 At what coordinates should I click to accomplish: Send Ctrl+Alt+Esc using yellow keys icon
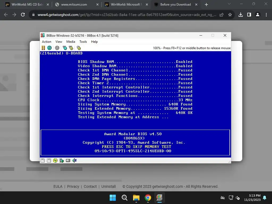click(x=71, y=48)
